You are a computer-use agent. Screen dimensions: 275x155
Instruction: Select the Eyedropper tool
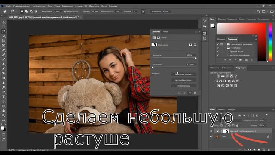[x=3, y=50]
